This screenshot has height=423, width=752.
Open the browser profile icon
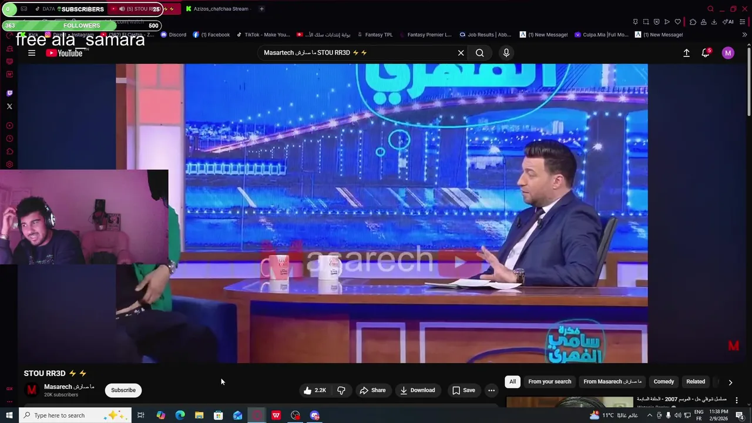pyautogui.click(x=703, y=22)
